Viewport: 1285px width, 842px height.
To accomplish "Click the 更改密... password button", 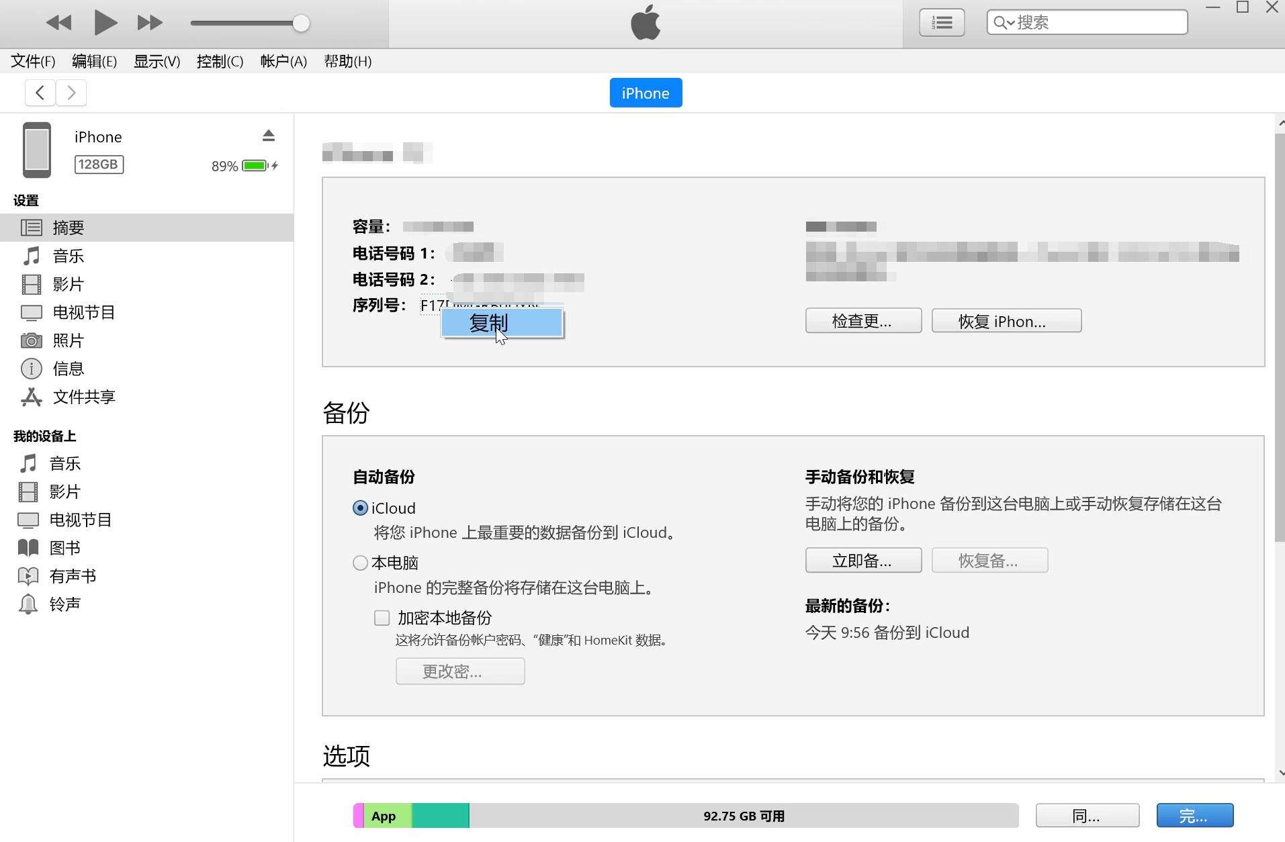I will point(460,671).
